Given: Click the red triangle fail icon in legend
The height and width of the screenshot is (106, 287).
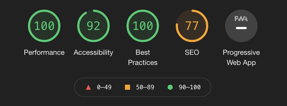Looking at the screenshot, I should (x=88, y=87).
